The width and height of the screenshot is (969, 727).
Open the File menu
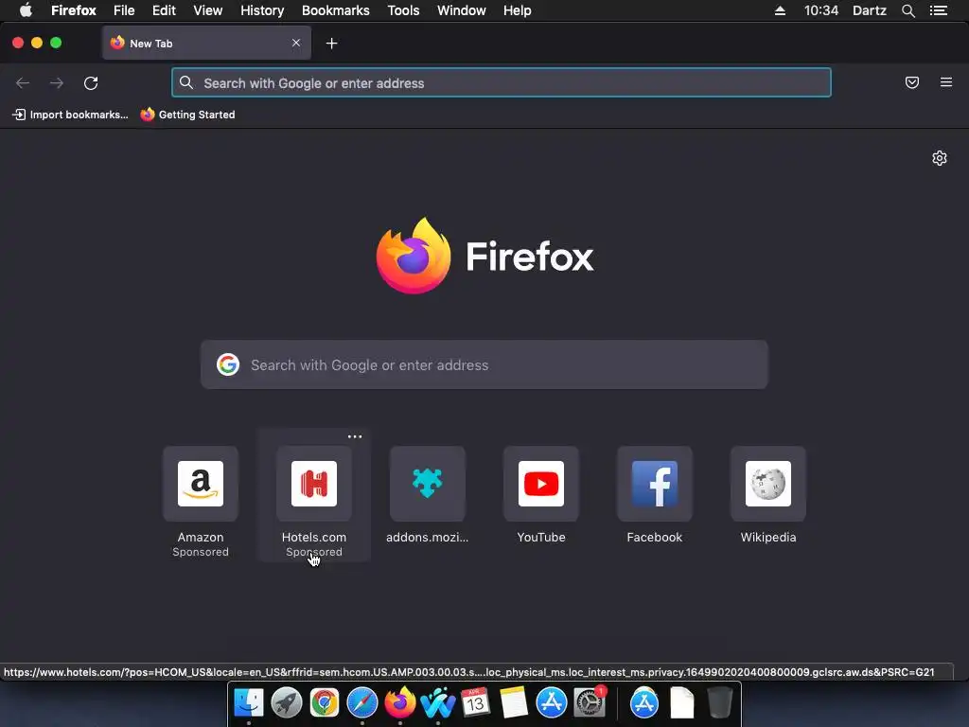click(x=124, y=10)
